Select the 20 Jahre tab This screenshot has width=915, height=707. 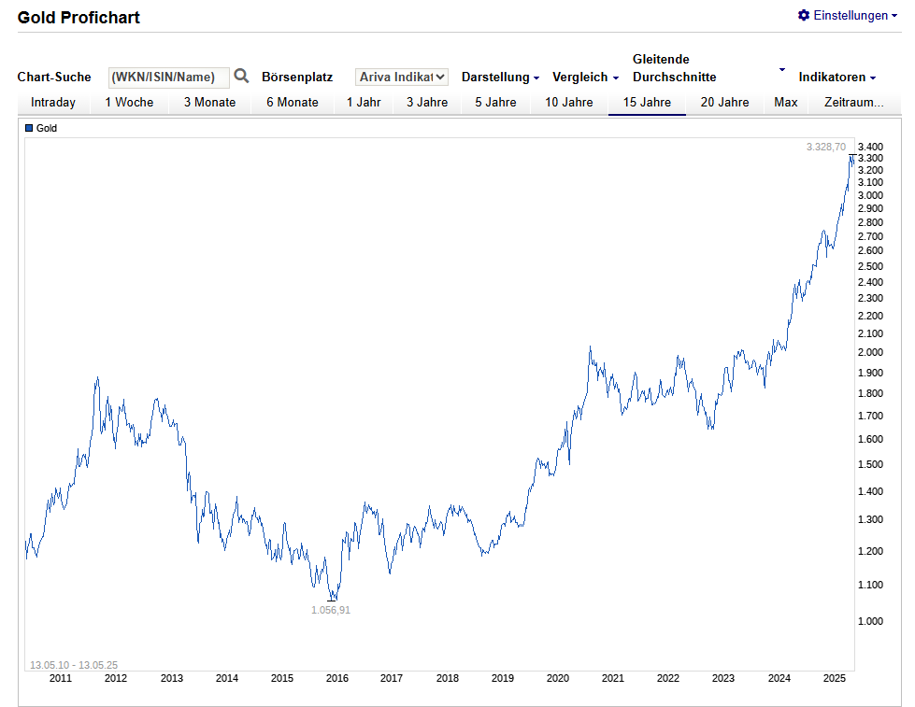(x=724, y=103)
